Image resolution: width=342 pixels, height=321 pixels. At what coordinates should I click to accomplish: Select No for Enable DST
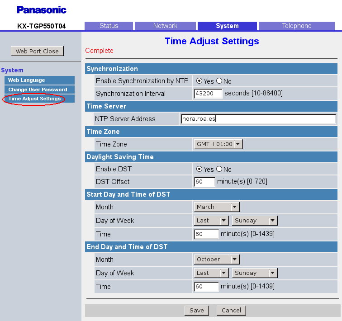(x=219, y=169)
